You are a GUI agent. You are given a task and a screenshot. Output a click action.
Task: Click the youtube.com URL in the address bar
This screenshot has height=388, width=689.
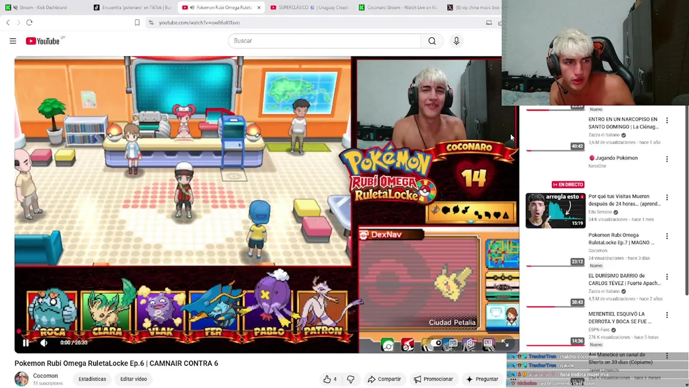(x=199, y=23)
